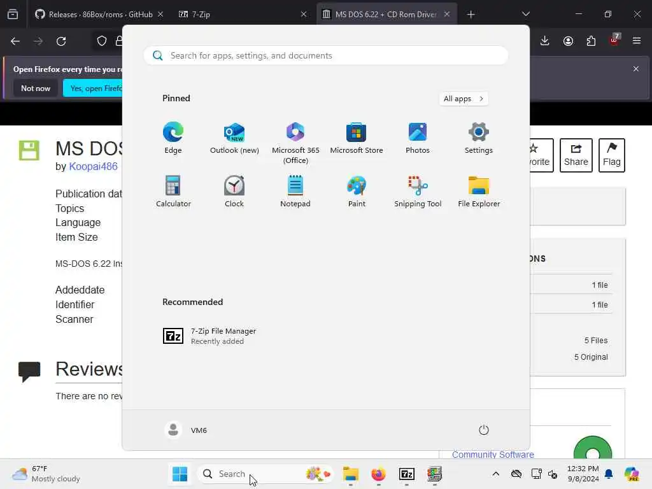The width and height of the screenshot is (652, 489).
Task: Launch the Clock app
Action: point(234,191)
